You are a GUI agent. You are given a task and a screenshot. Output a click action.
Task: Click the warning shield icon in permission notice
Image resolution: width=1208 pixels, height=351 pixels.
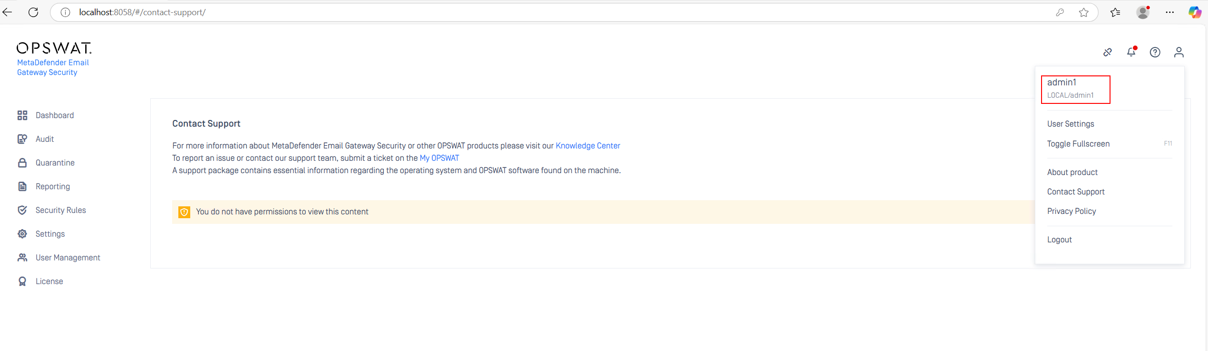tap(184, 212)
